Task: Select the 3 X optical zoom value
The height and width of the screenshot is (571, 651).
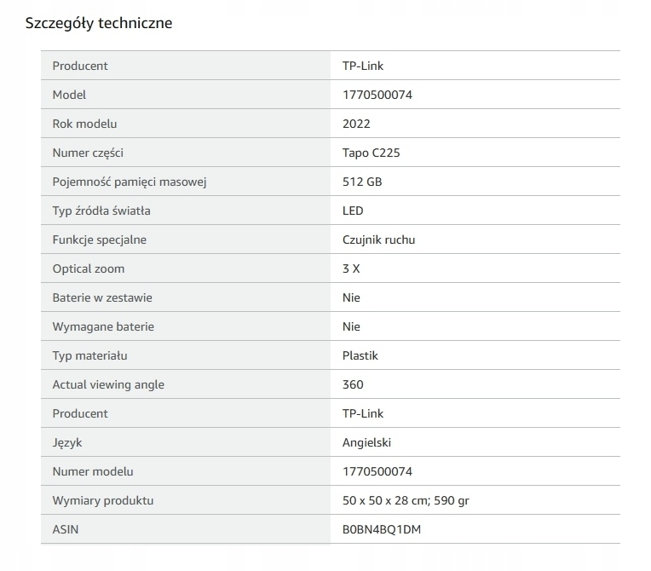Action: 351,268
